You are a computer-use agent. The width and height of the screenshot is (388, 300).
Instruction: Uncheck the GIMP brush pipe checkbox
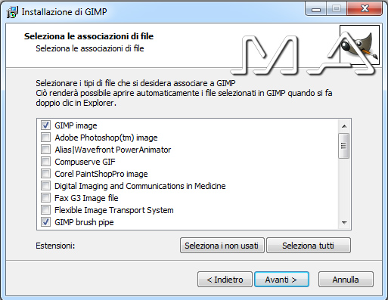(45, 222)
